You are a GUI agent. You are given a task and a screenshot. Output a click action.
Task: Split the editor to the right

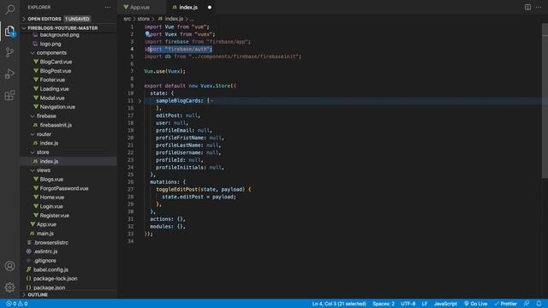point(527,7)
